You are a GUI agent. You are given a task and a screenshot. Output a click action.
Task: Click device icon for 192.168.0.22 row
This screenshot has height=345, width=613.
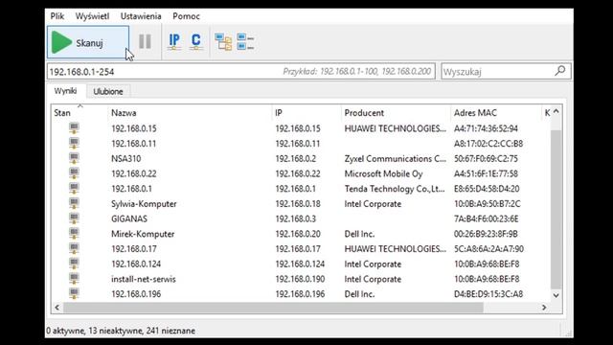coord(74,173)
